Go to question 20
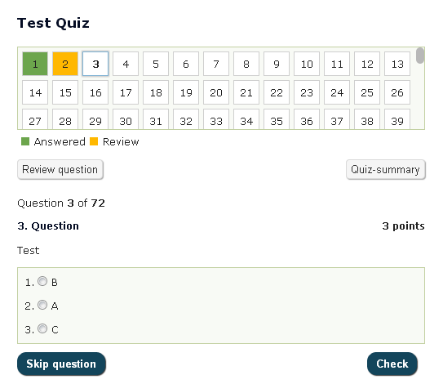 point(216,92)
